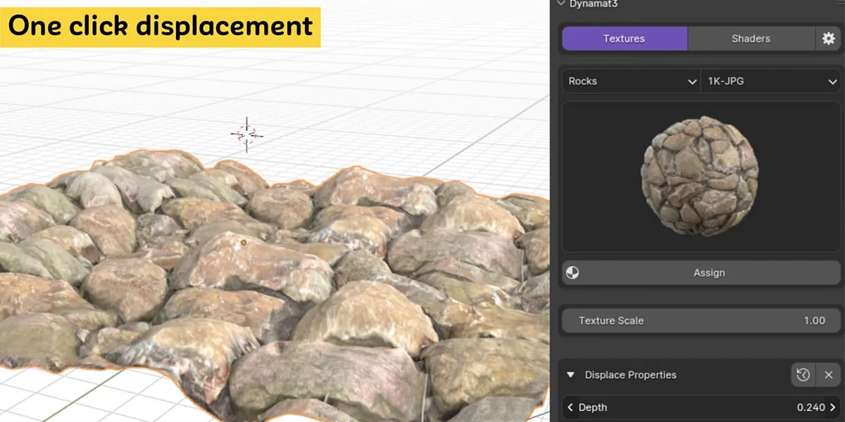Click the Texture Scale value of 1.00
845x422 pixels.
(814, 321)
